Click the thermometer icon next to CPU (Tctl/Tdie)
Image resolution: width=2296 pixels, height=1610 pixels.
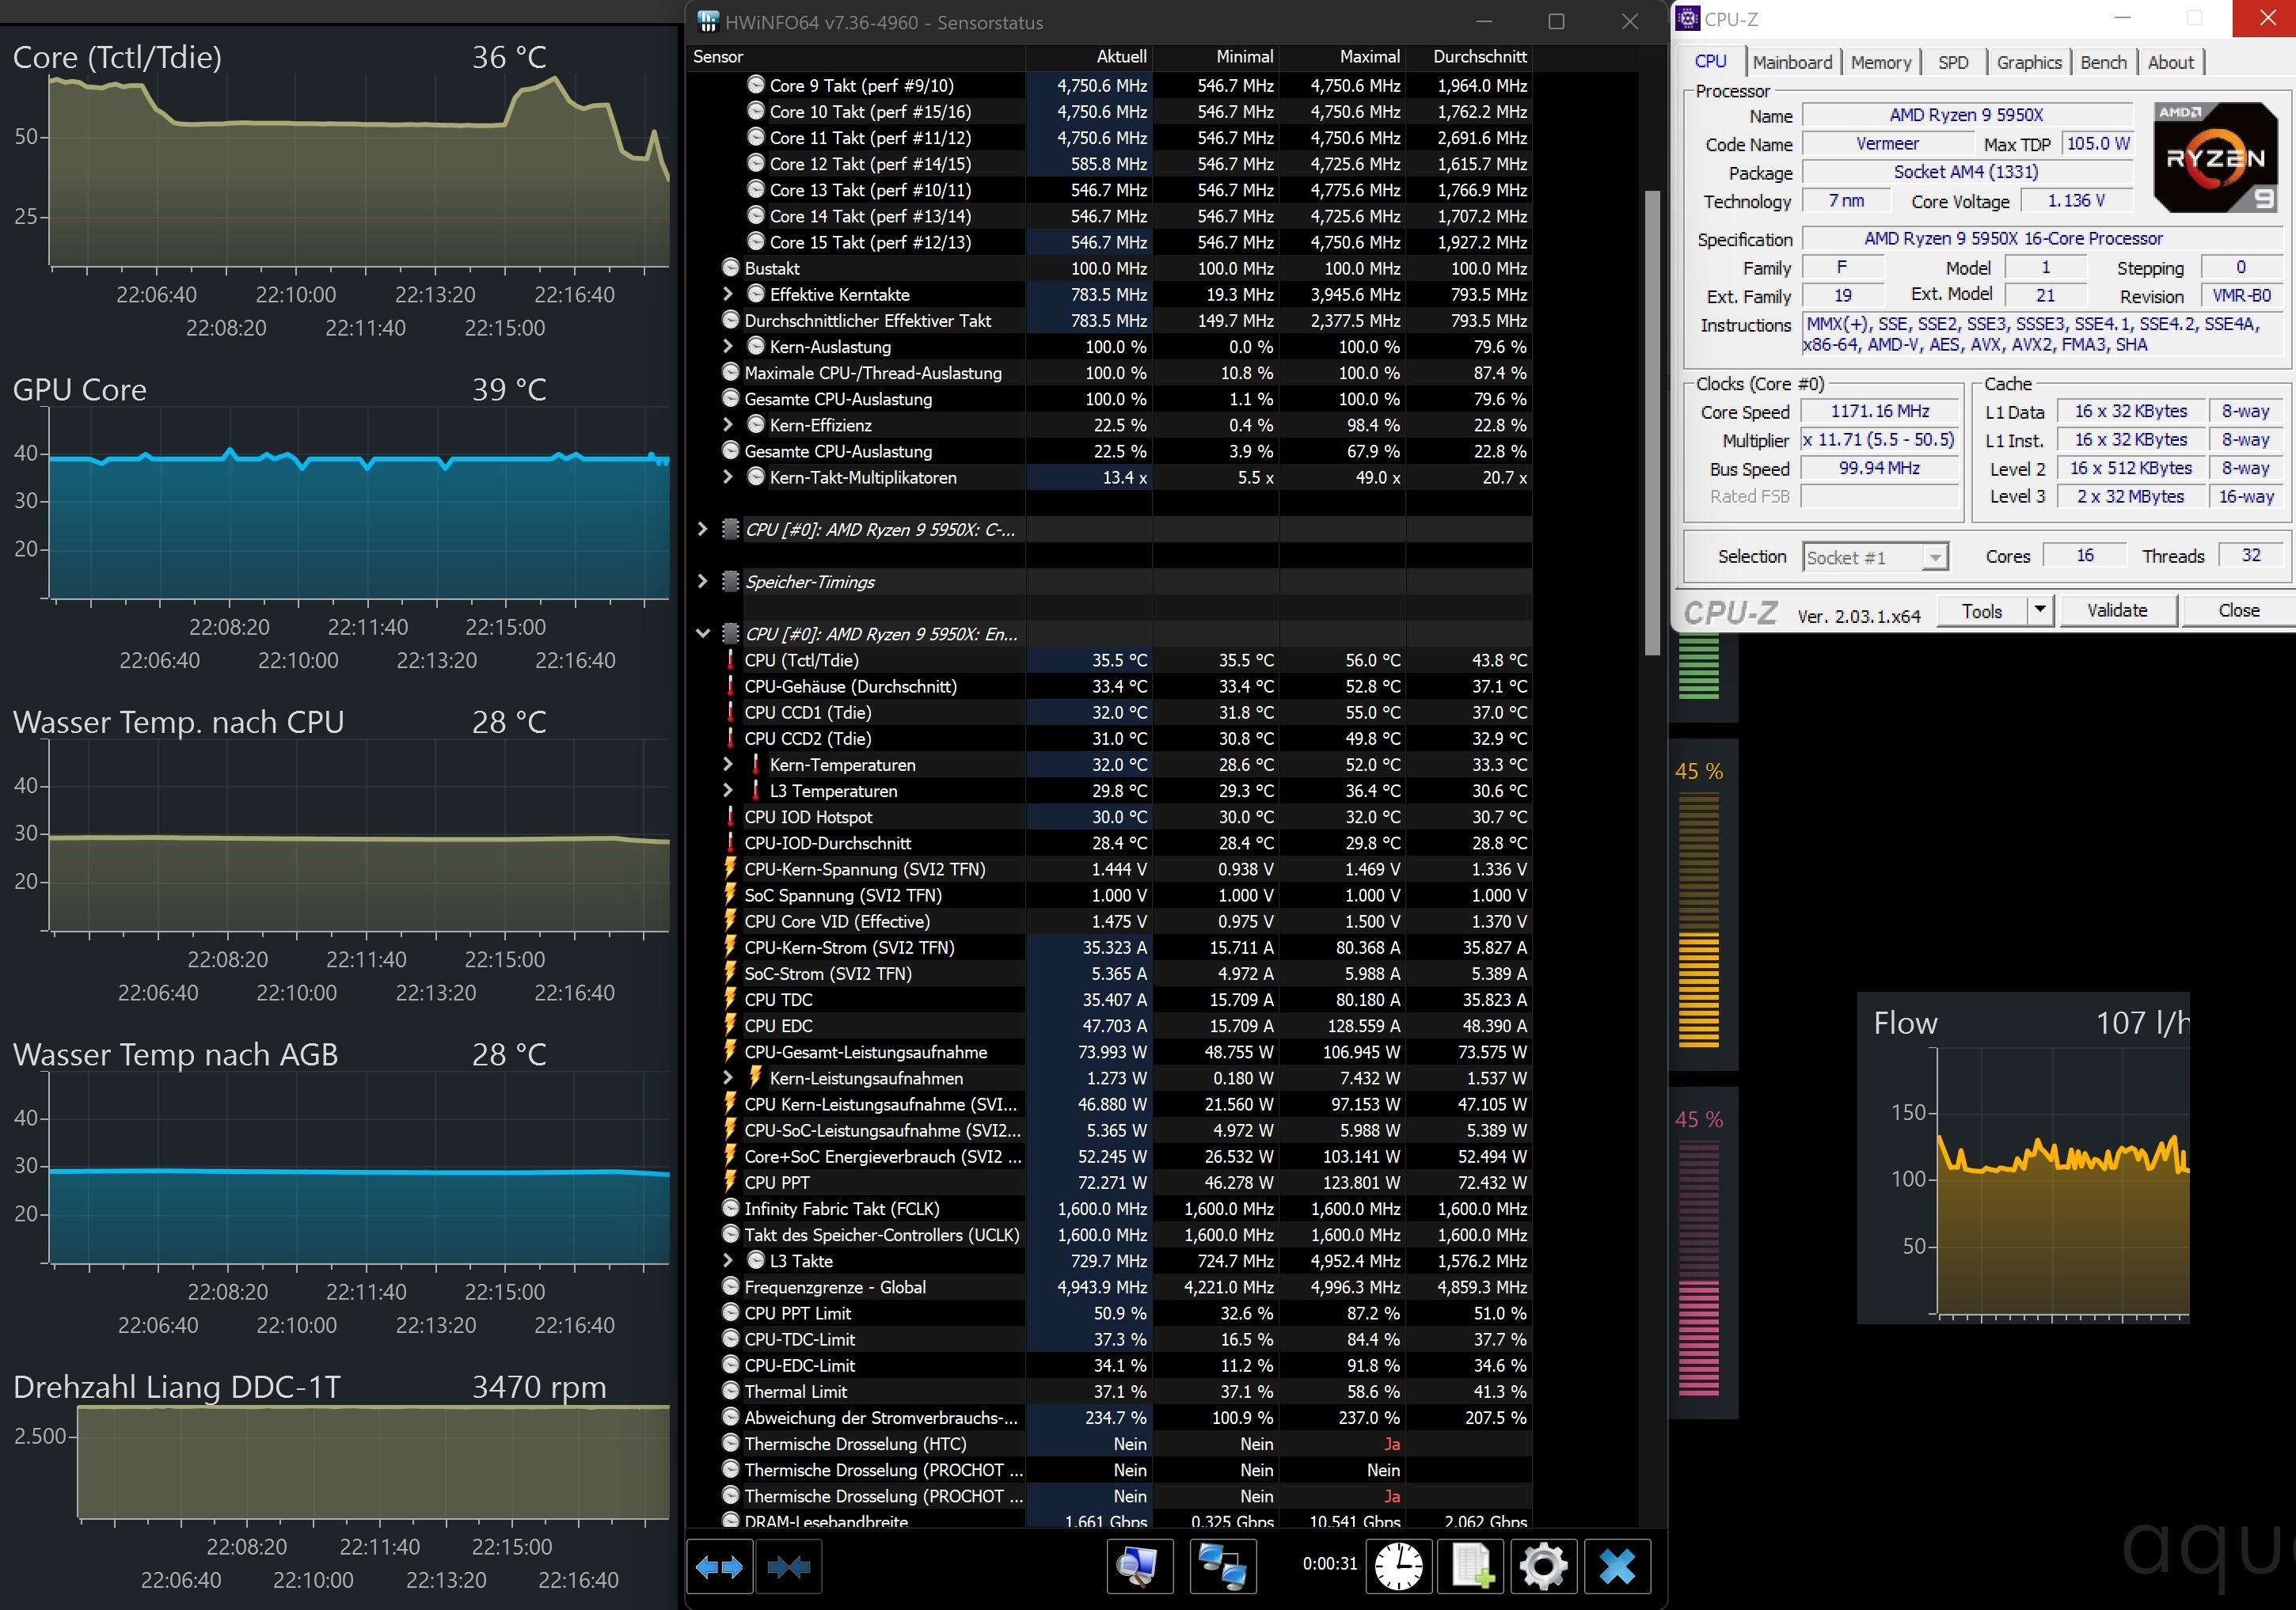point(731,660)
